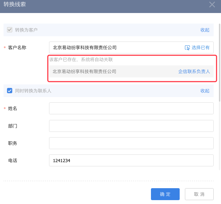
Task: Click the 姓名 required label
Action: coord(13,108)
